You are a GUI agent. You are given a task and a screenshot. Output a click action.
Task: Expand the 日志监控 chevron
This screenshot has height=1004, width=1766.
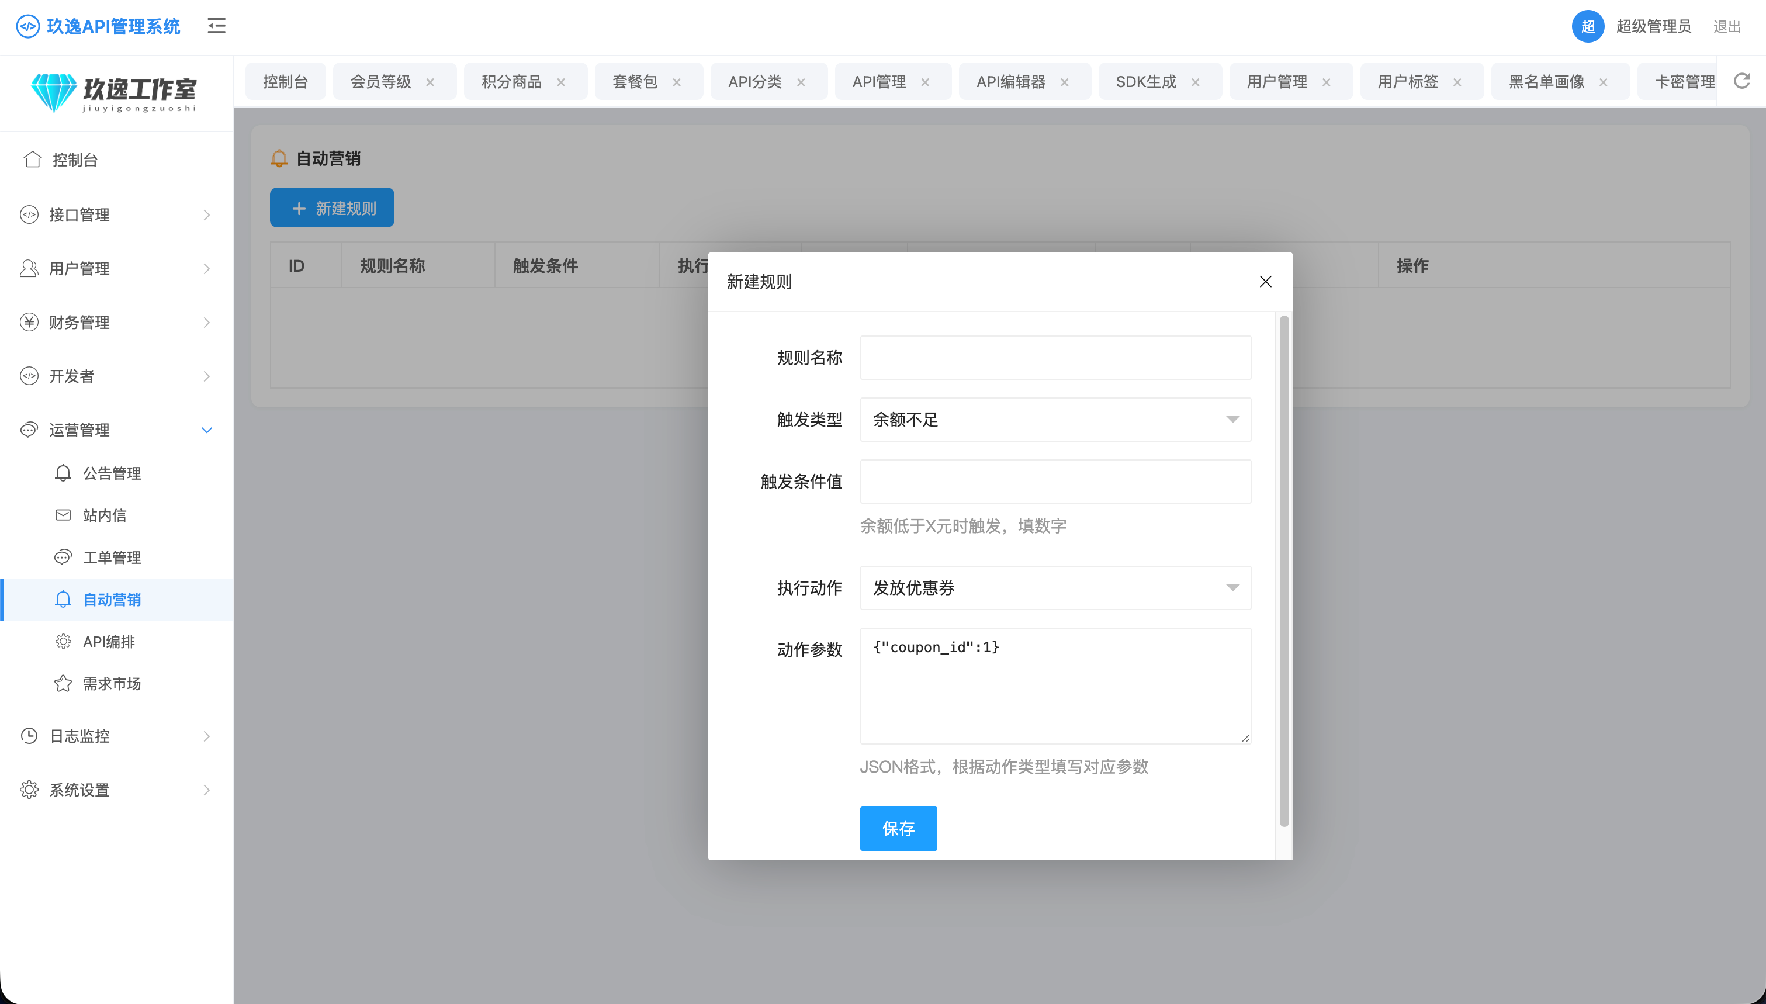206,736
